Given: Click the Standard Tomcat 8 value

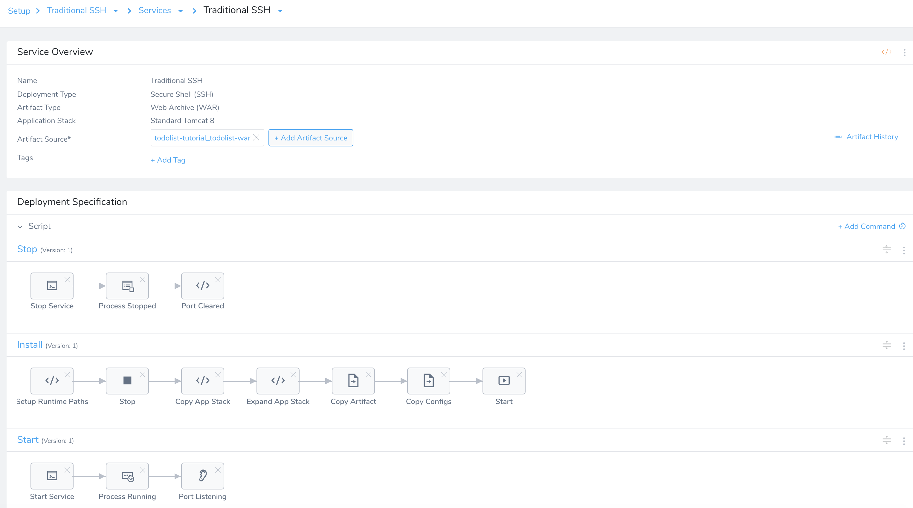Looking at the screenshot, I should [182, 120].
